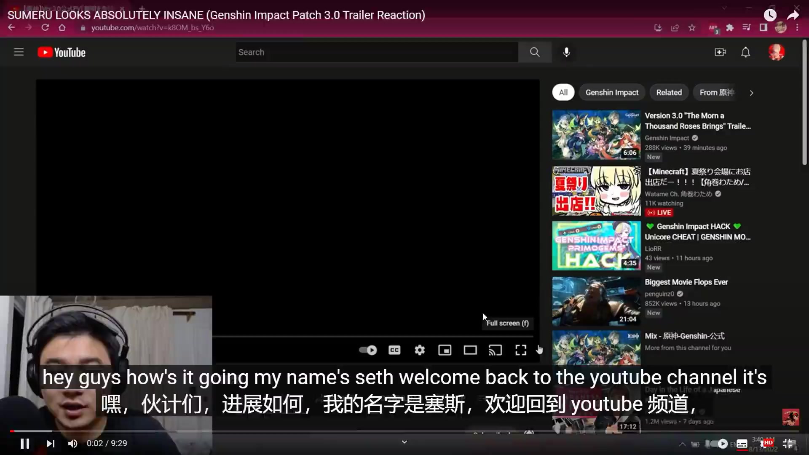This screenshot has width=809, height=455.
Task: Open the YouTube notifications bell
Action: point(745,52)
